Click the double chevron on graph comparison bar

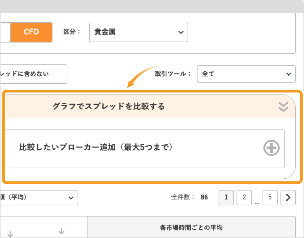coord(283,106)
